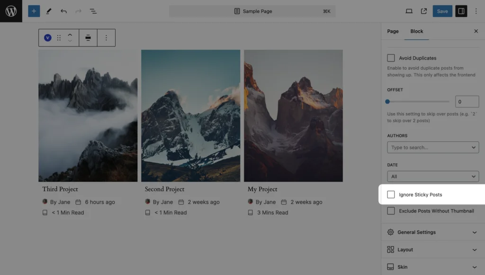
Task: Open the editor options menu
Action: click(x=476, y=11)
